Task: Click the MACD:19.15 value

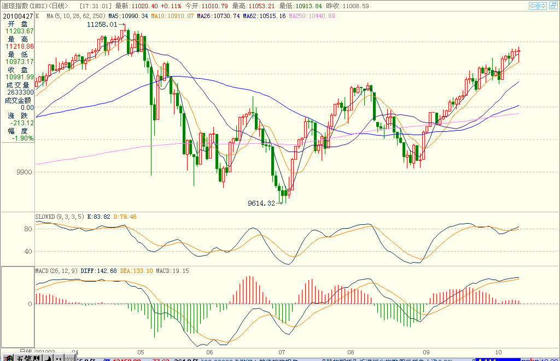Action: click(172, 271)
